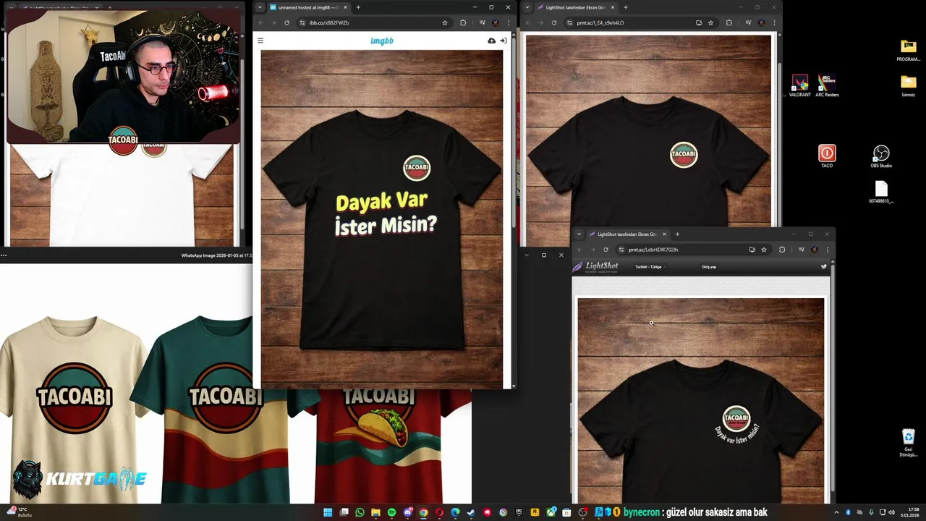
Task: Open WhatsApp from the taskbar
Action: pos(360,512)
